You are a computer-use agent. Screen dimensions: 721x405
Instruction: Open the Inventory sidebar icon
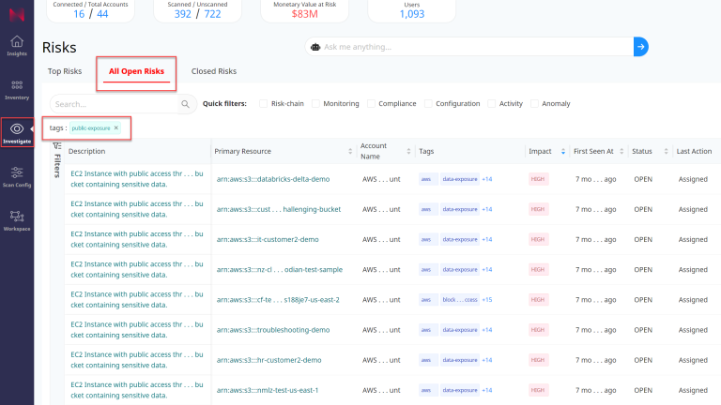click(17, 89)
